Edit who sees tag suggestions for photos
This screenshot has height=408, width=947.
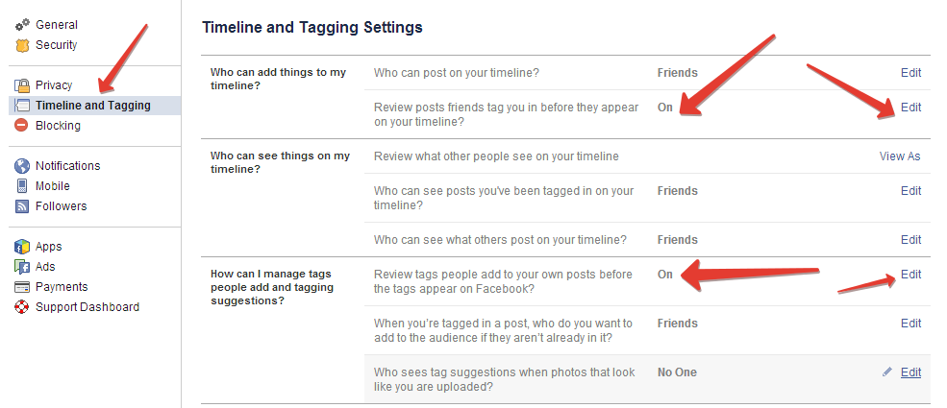[910, 372]
